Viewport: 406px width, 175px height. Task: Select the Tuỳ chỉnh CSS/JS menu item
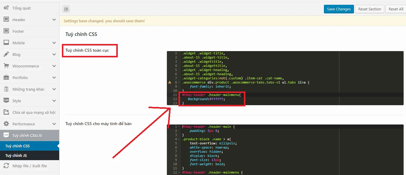pyautogui.click(x=29, y=135)
